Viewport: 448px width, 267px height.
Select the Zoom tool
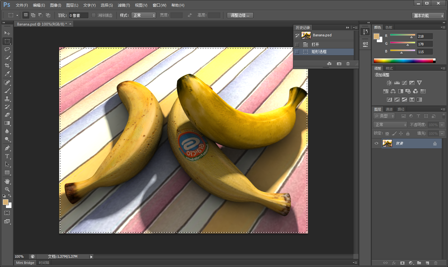pyautogui.click(x=7, y=189)
